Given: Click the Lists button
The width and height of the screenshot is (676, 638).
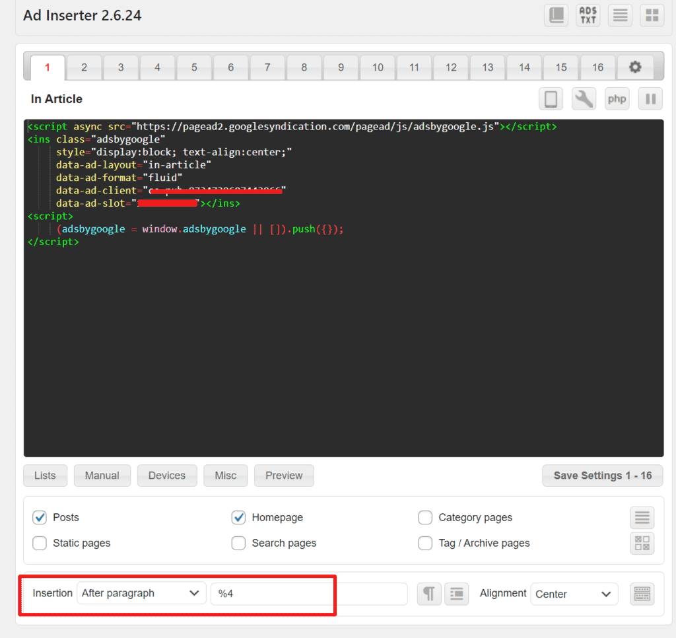Looking at the screenshot, I should (x=45, y=476).
